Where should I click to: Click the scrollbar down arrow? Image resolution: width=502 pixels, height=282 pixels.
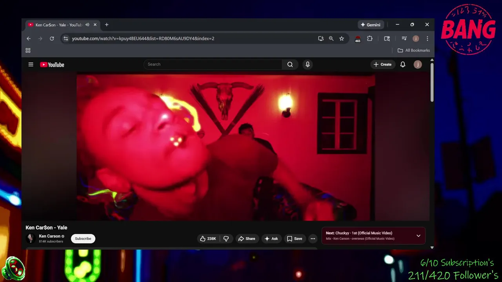[432, 248]
